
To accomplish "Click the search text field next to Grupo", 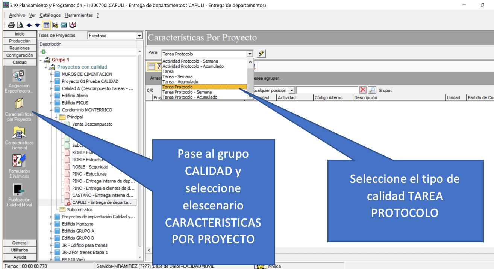I will pyautogui.click(x=327, y=90).
